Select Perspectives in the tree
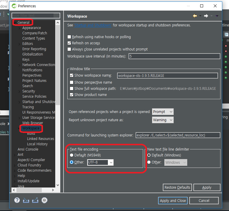 tap(32, 75)
